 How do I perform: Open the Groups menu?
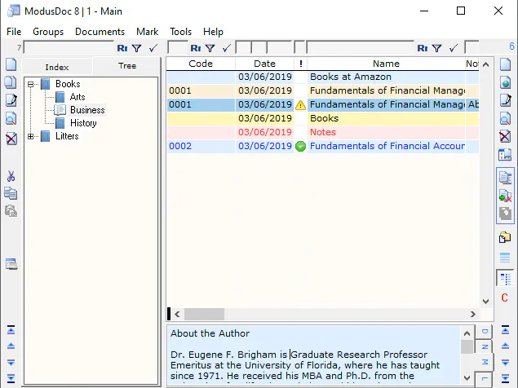click(x=48, y=32)
